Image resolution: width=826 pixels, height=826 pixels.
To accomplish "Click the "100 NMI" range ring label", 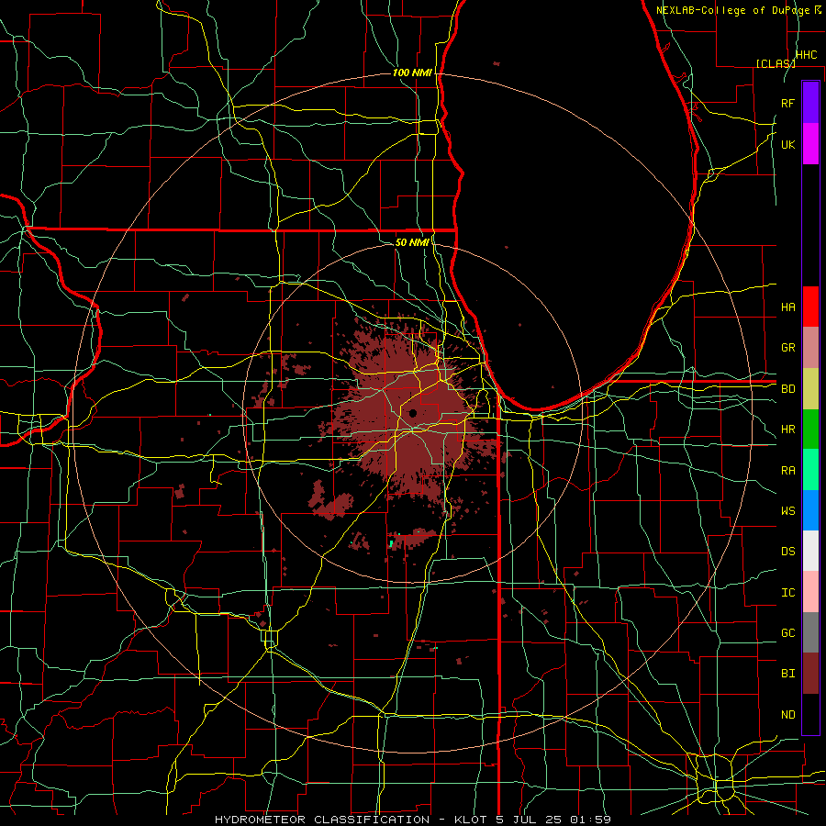I will coord(412,73).
